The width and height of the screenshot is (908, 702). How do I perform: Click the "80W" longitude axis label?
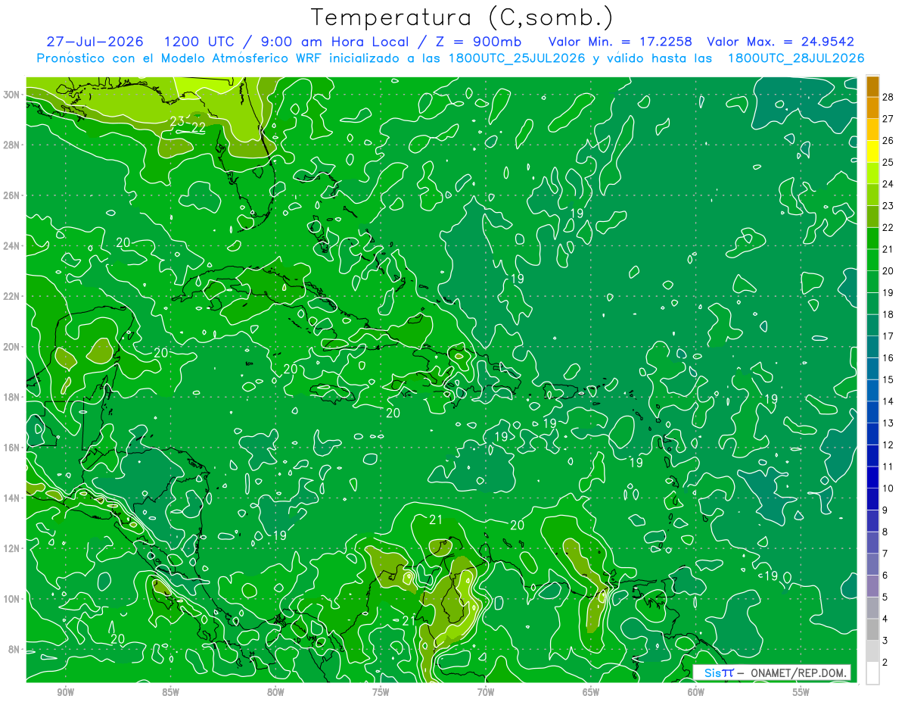[x=275, y=693]
